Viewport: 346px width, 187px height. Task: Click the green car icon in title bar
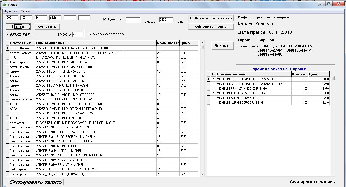click(5, 4)
